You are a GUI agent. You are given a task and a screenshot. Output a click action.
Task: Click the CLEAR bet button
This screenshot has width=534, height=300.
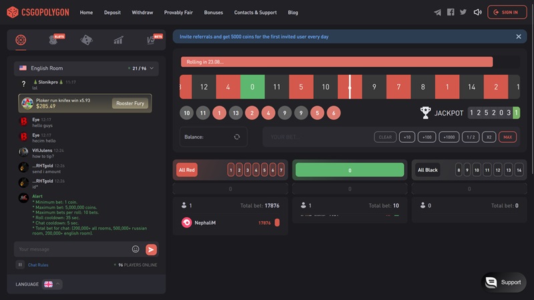point(385,137)
